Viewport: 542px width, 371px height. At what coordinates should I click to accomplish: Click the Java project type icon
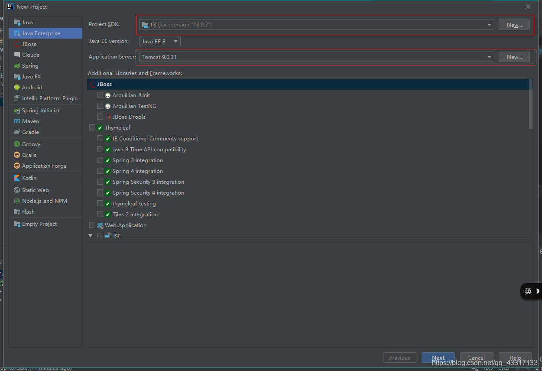17,23
